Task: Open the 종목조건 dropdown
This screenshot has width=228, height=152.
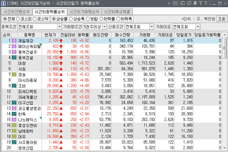Action: [60, 27]
